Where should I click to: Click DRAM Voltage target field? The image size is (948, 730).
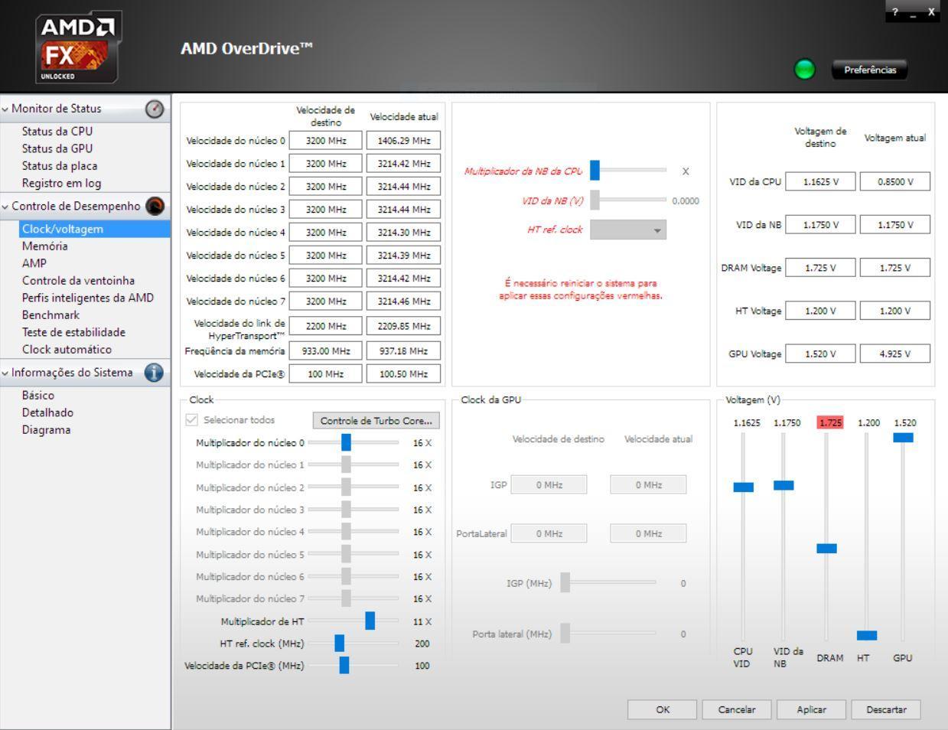pos(820,268)
